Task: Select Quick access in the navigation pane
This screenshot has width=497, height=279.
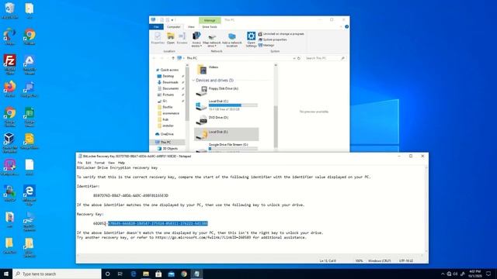Action: pos(167,70)
